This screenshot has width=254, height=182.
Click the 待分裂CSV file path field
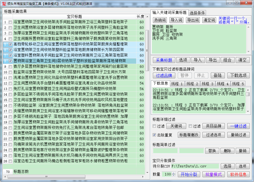pyautogui.click(x=195, y=166)
